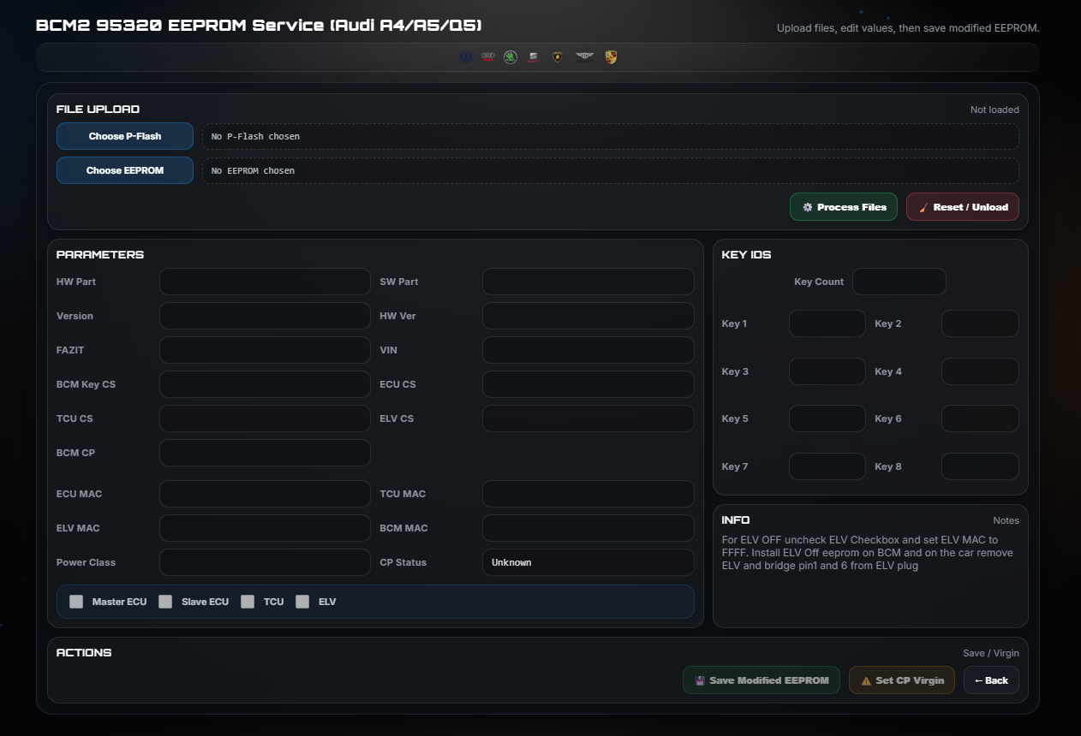Select the green Skoda logo
The image size is (1081, 736).
(x=511, y=57)
